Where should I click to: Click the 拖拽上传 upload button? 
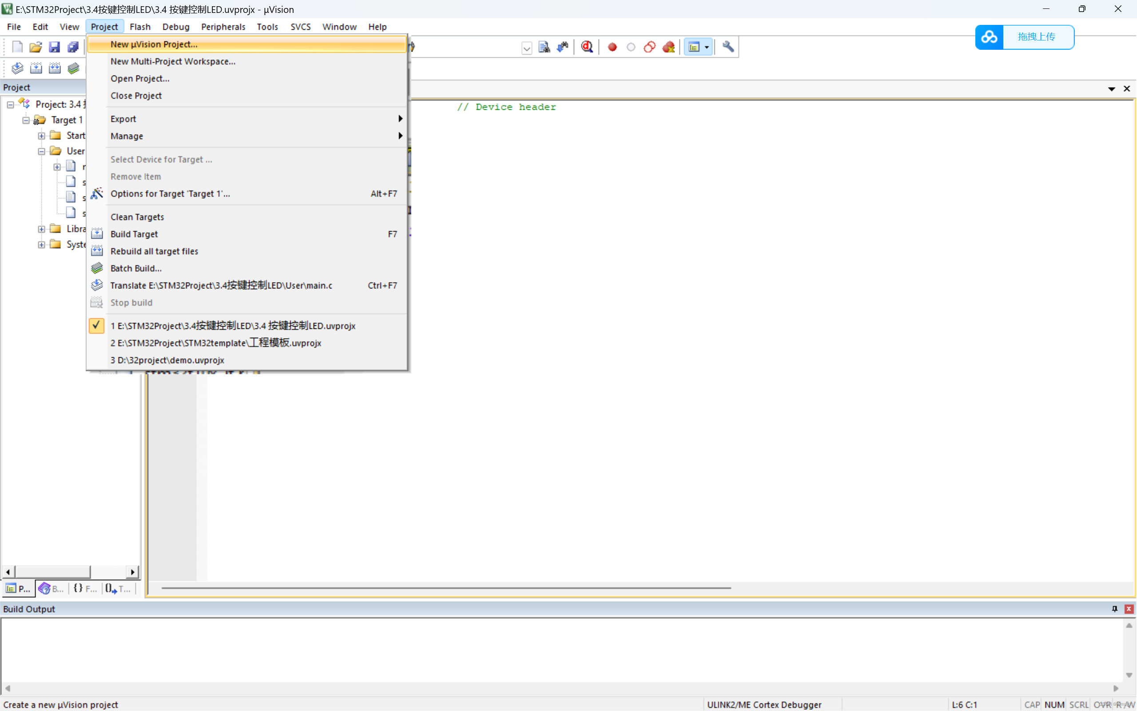pyautogui.click(x=1024, y=37)
